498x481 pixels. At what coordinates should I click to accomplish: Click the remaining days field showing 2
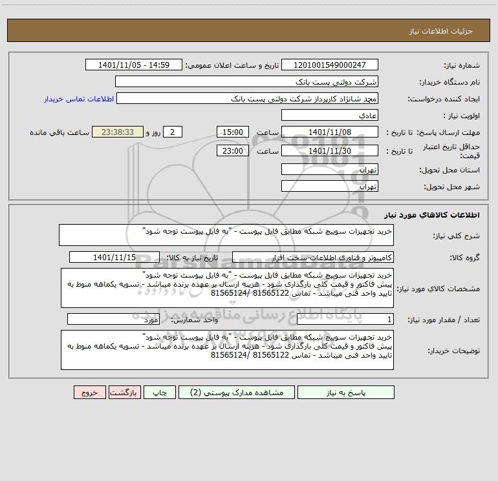(173, 132)
